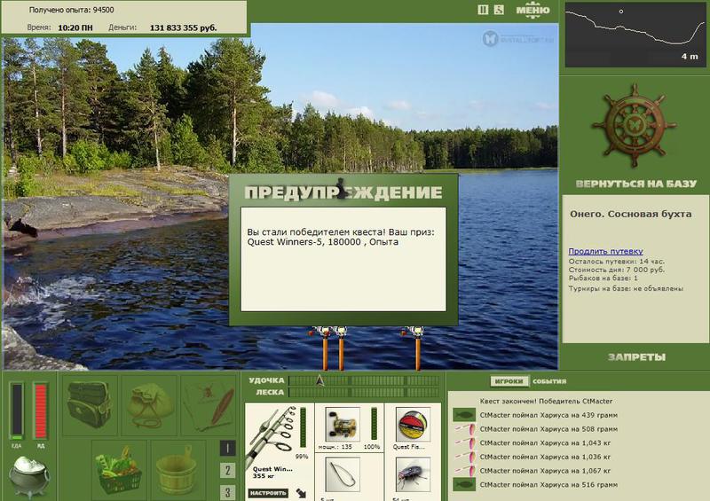Click the ЛЕСКА tension gauge

tap(364, 393)
